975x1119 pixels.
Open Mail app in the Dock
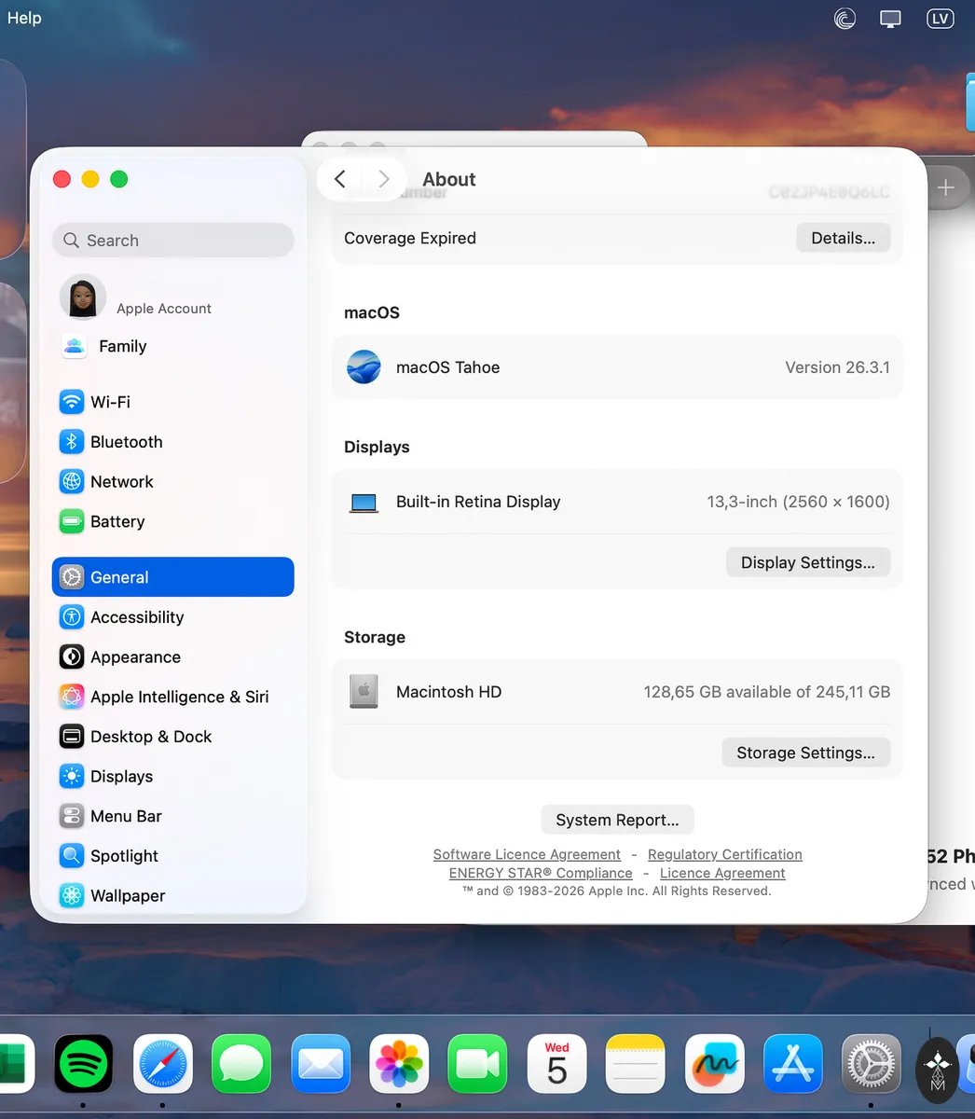coord(321,1064)
